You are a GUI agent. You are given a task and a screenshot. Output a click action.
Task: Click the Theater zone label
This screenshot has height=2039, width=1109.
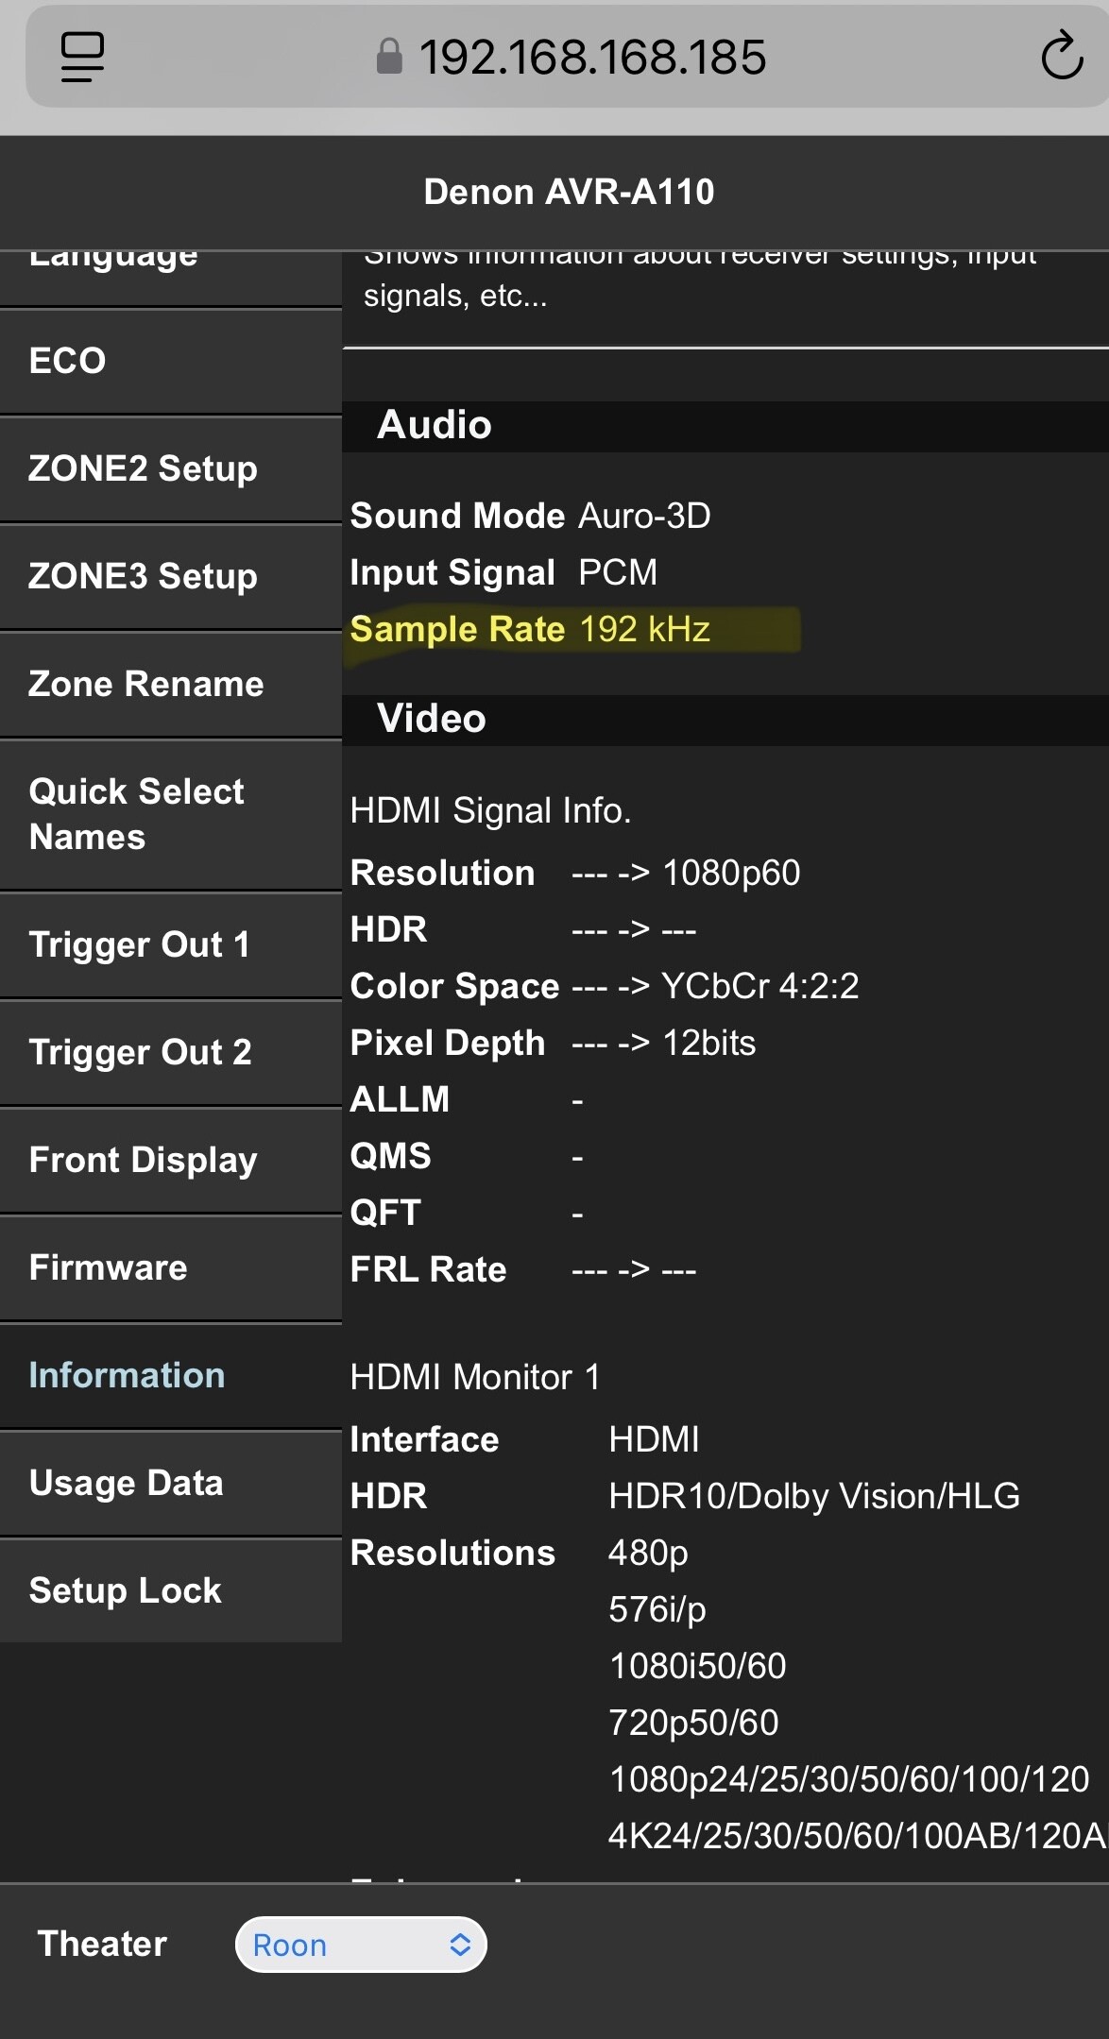pos(102,1944)
